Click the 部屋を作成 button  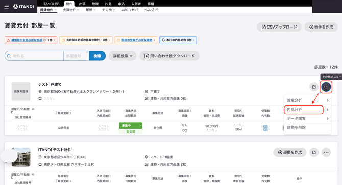pyautogui.click(x=290, y=152)
